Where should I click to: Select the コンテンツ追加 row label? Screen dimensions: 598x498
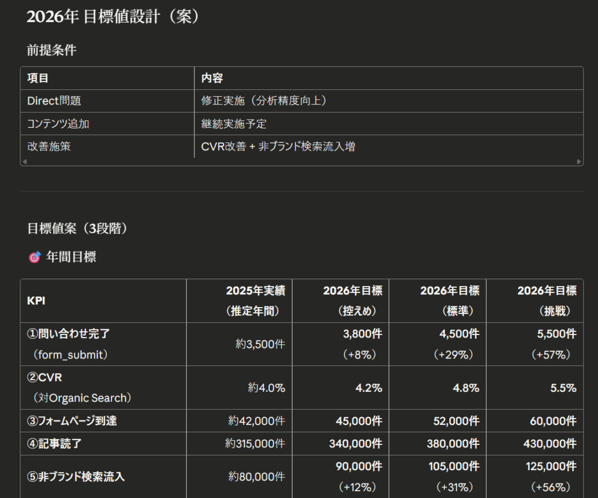tap(58, 124)
